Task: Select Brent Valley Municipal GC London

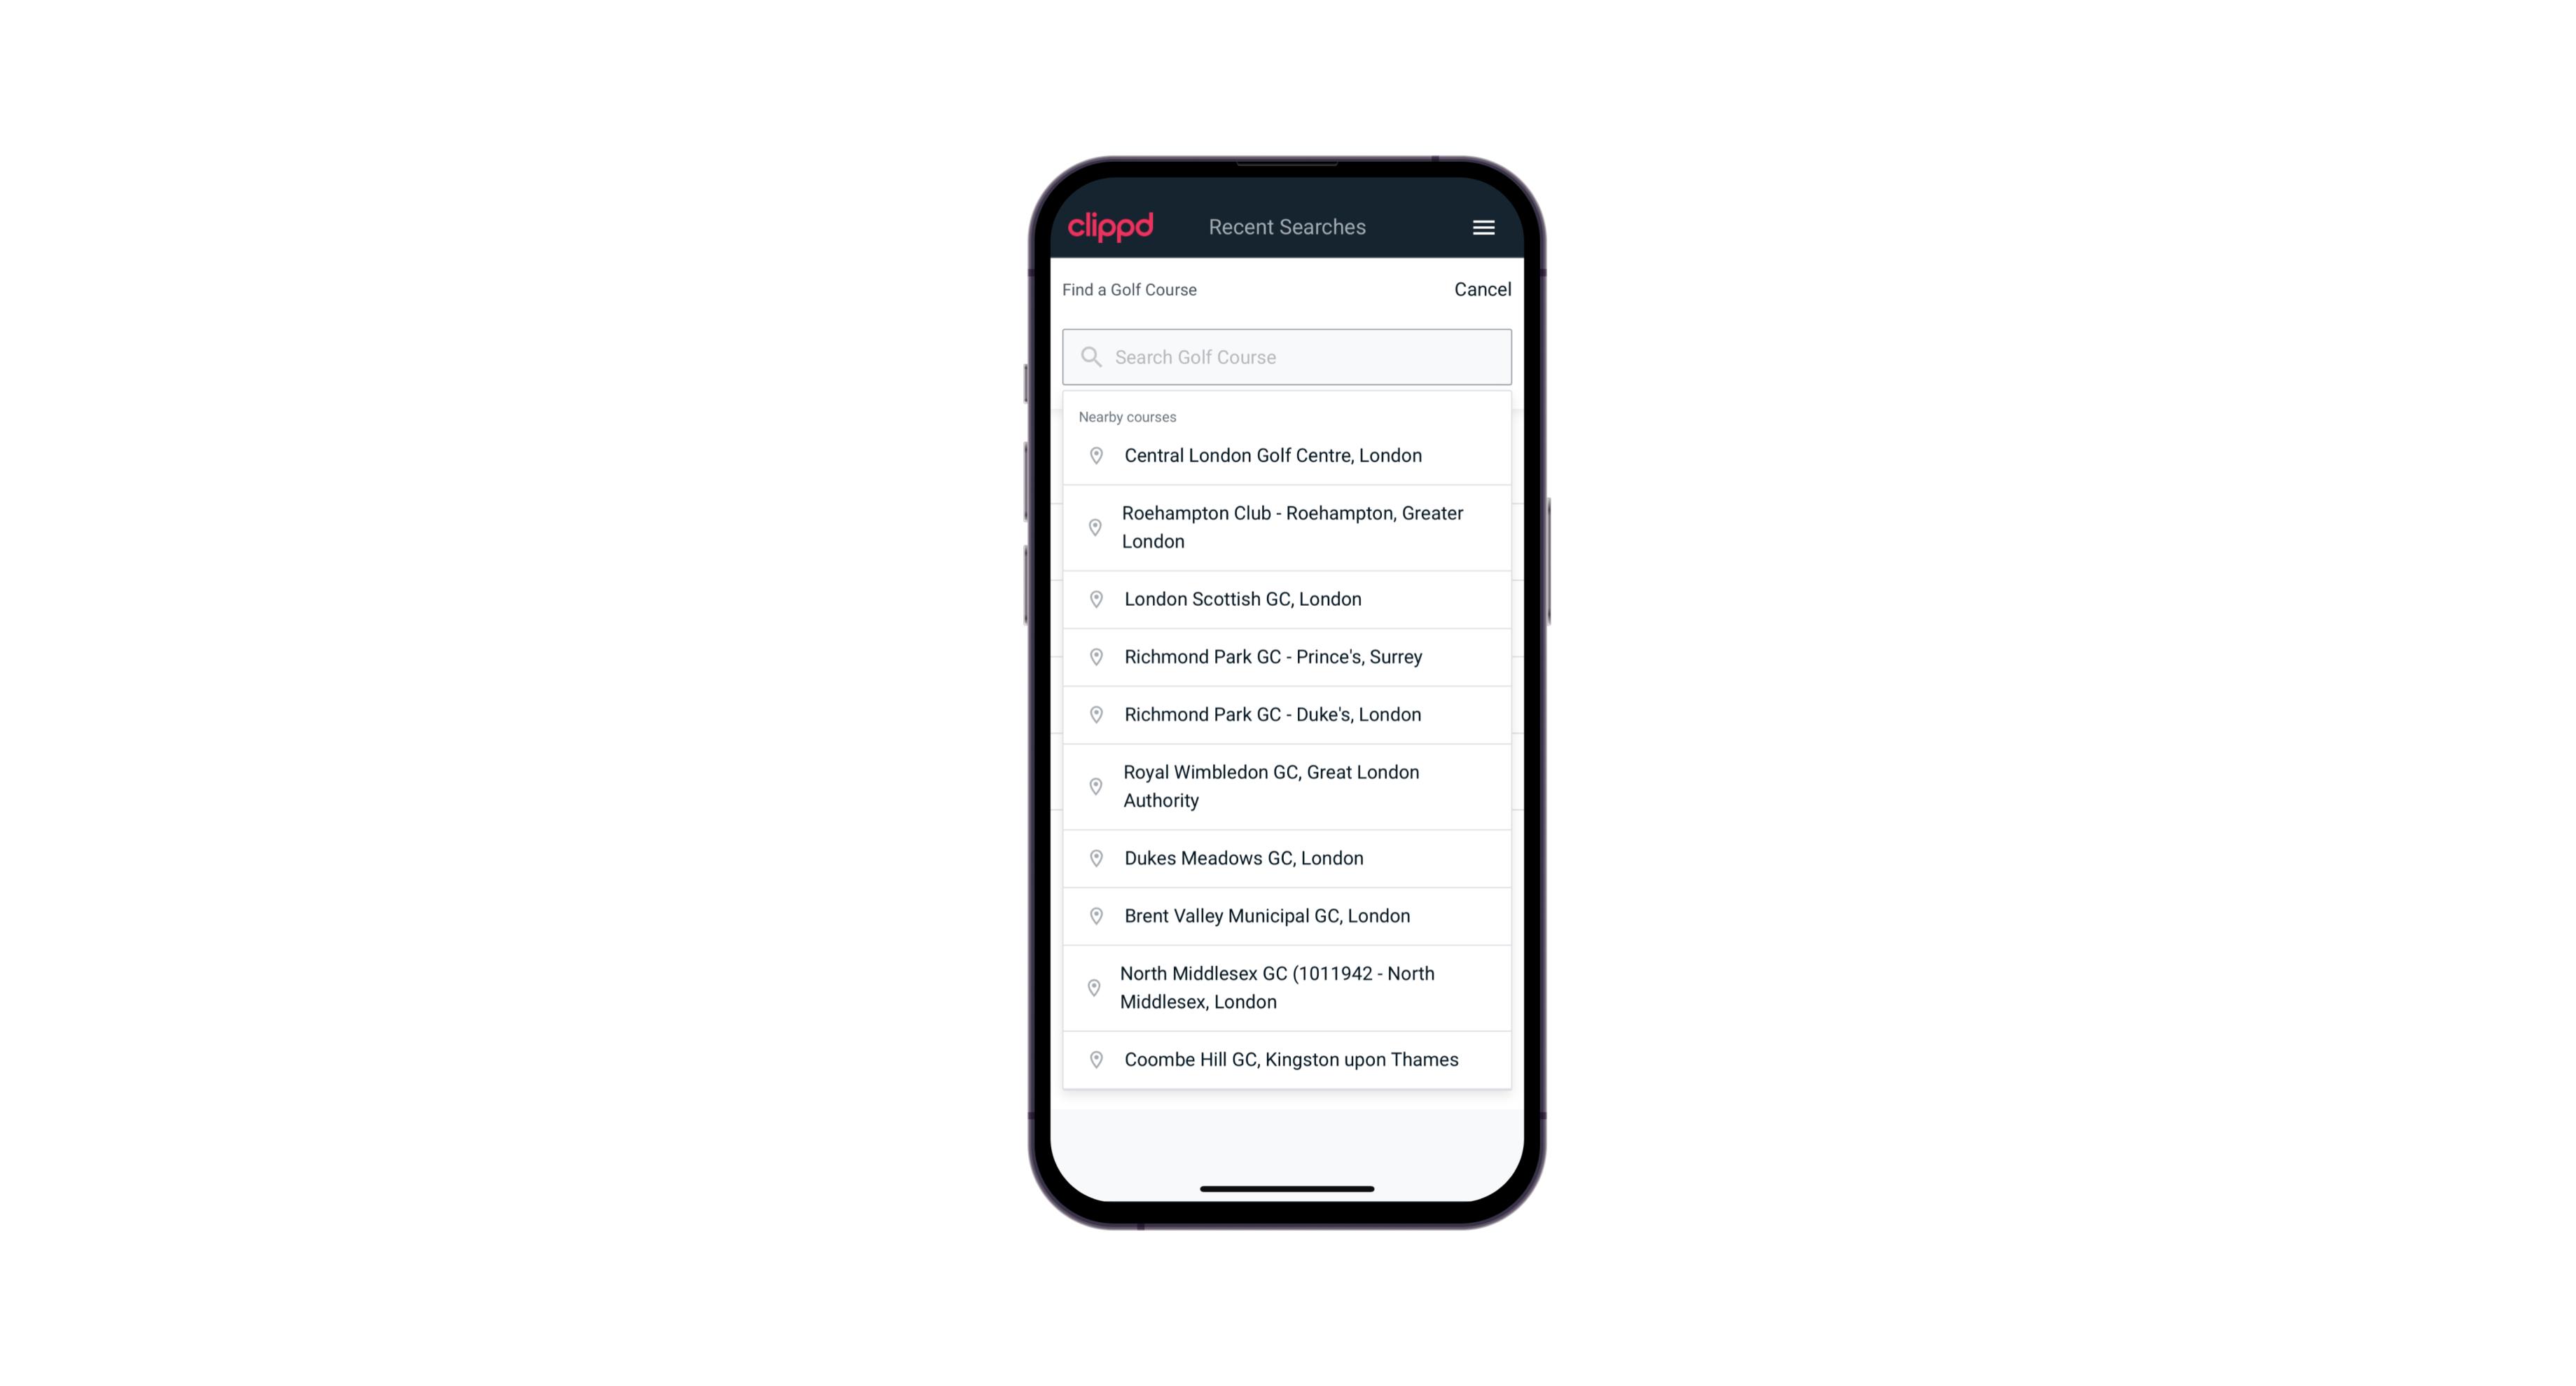Action: pyautogui.click(x=1288, y=915)
